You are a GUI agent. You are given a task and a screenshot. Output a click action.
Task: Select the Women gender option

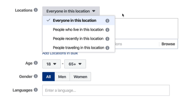80,77
